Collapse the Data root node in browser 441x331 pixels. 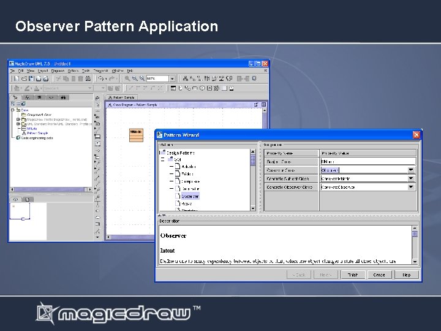[x=13, y=110]
